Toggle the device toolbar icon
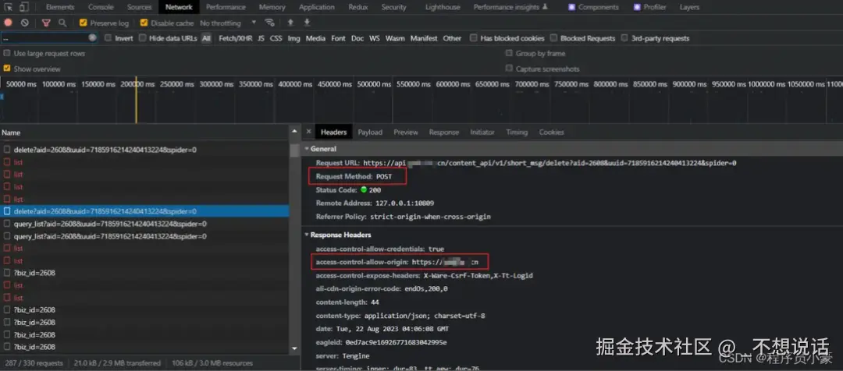Viewport: 843px width, 371px height. click(x=24, y=8)
